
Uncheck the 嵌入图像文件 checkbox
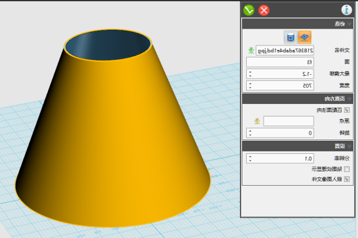(347, 179)
